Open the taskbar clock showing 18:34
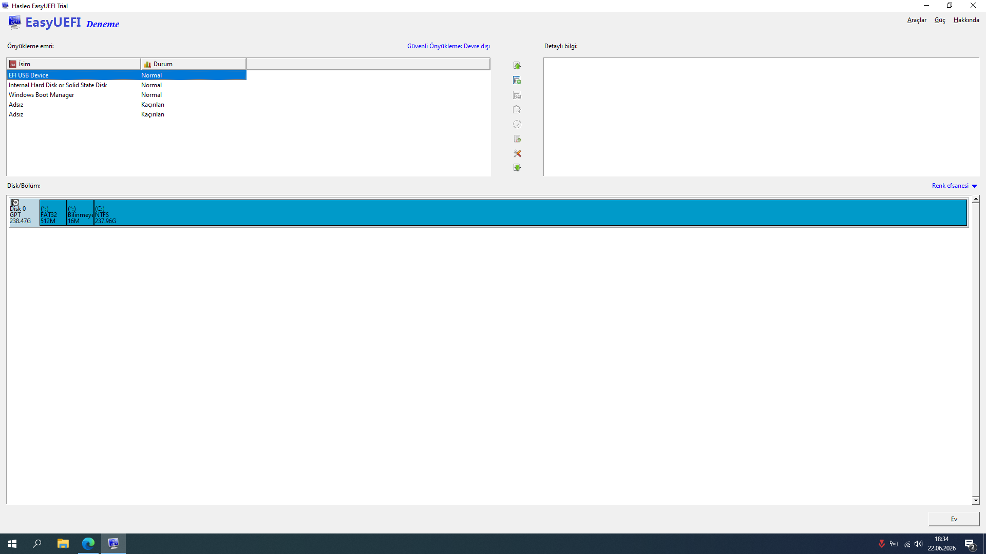 [x=942, y=544]
